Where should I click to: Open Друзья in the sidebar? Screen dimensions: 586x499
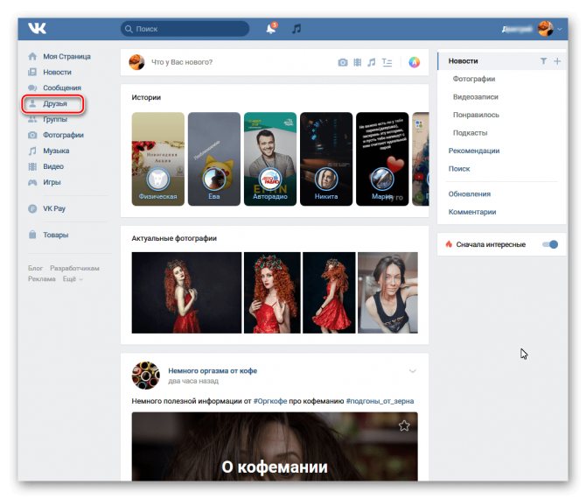coord(54,103)
